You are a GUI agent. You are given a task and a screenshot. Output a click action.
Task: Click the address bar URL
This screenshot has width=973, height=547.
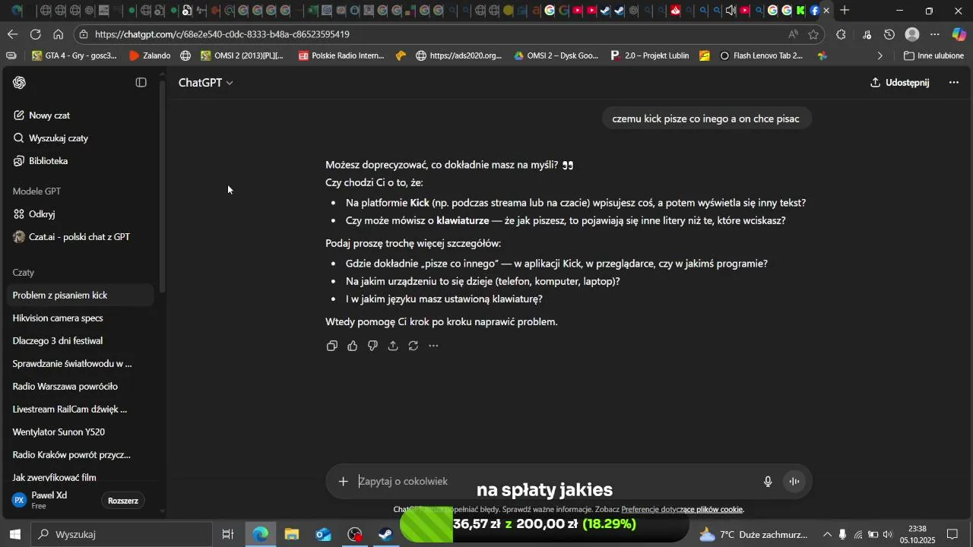(222, 34)
